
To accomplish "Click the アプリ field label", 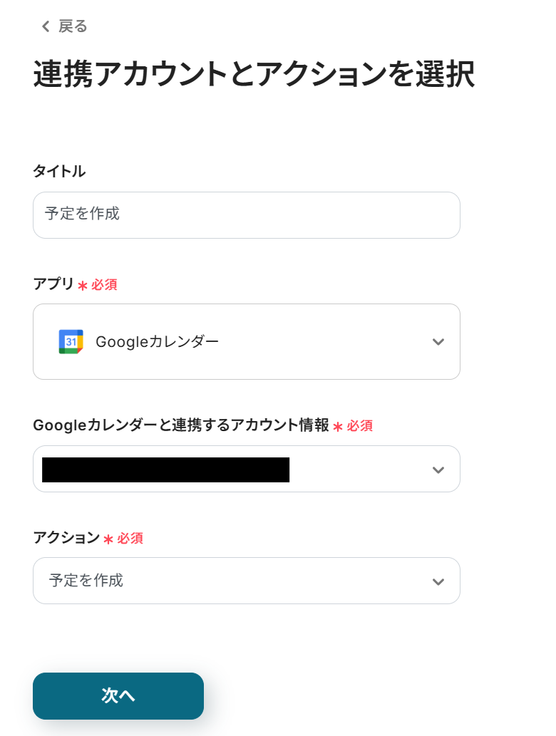I will tap(53, 284).
